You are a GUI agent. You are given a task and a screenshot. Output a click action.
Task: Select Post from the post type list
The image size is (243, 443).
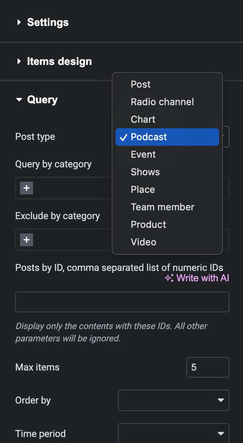(141, 84)
